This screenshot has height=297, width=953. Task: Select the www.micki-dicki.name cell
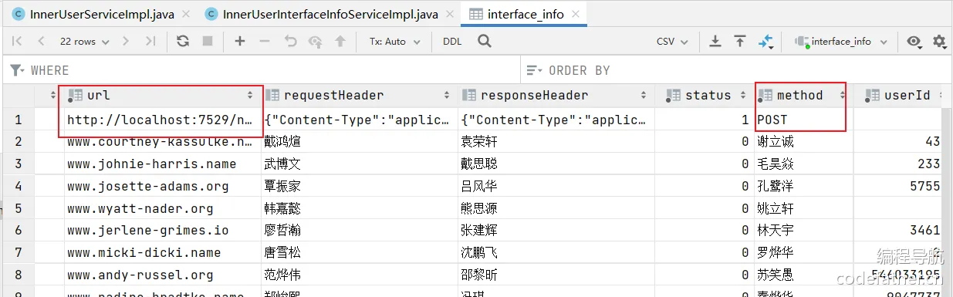click(x=161, y=252)
